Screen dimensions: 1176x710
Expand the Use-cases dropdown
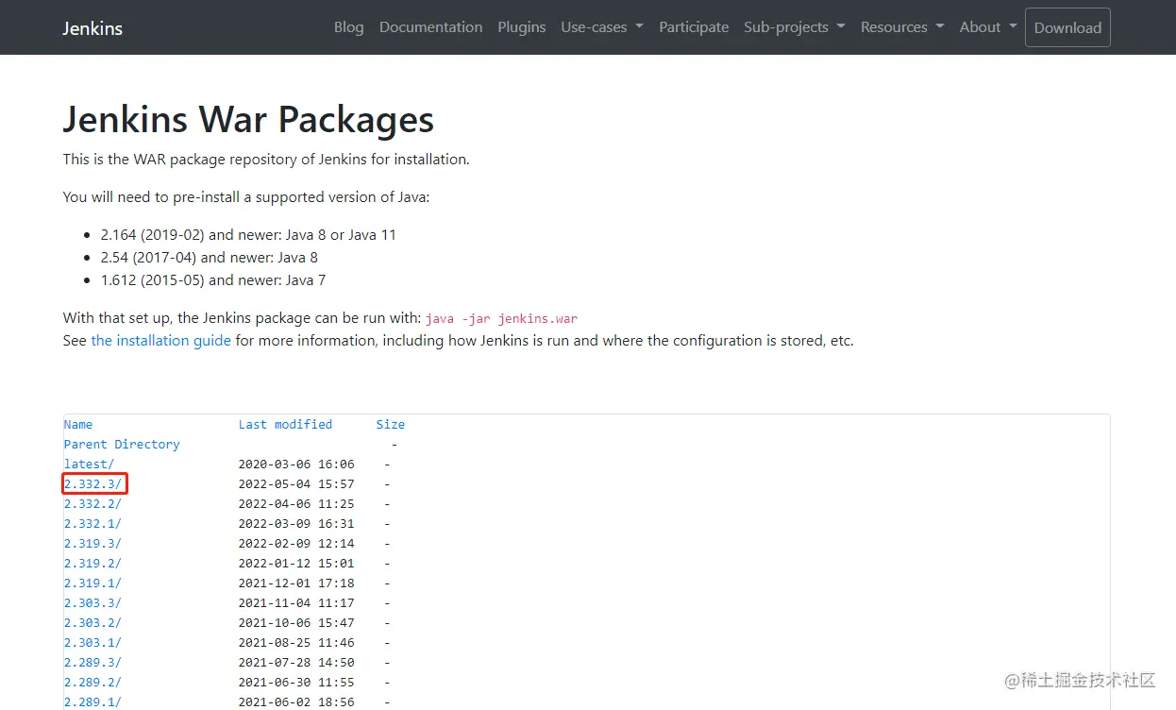pyautogui.click(x=602, y=27)
